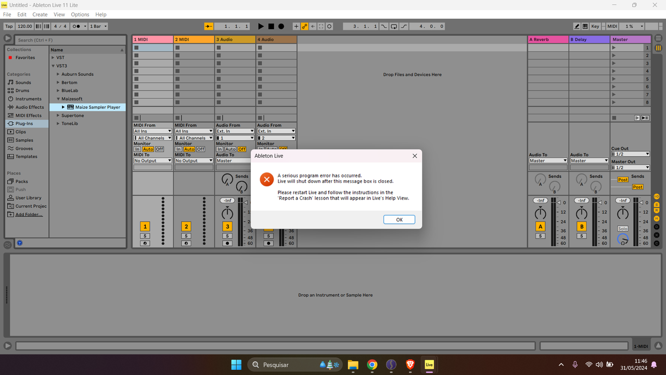The height and width of the screenshot is (375, 666).
Task: Open File Explorer from the taskbar
Action: (x=353, y=365)
